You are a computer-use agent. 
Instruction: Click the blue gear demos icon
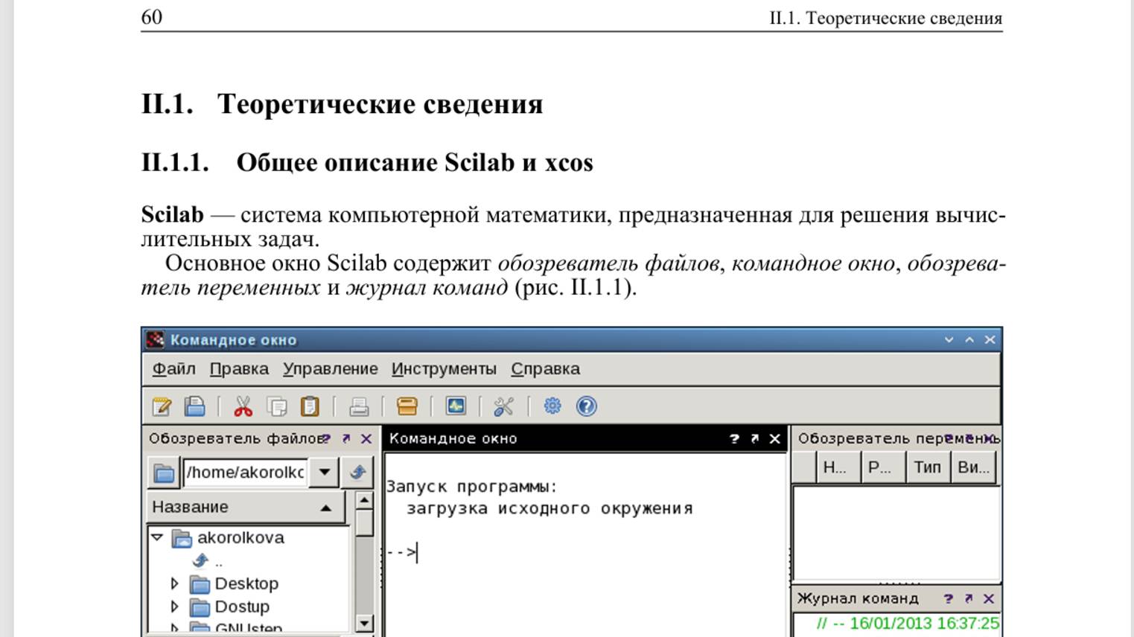(x=552, y=406)
